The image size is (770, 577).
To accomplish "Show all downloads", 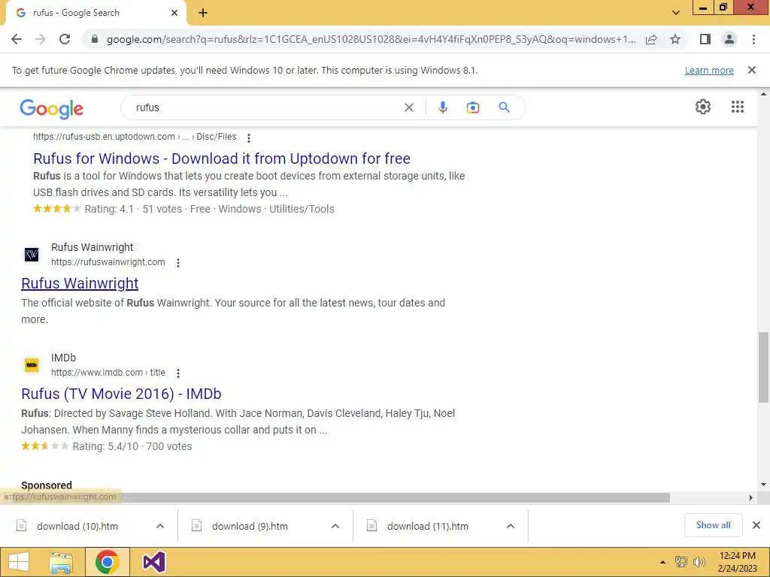I will pyautogui.click(x=713, y=525).
